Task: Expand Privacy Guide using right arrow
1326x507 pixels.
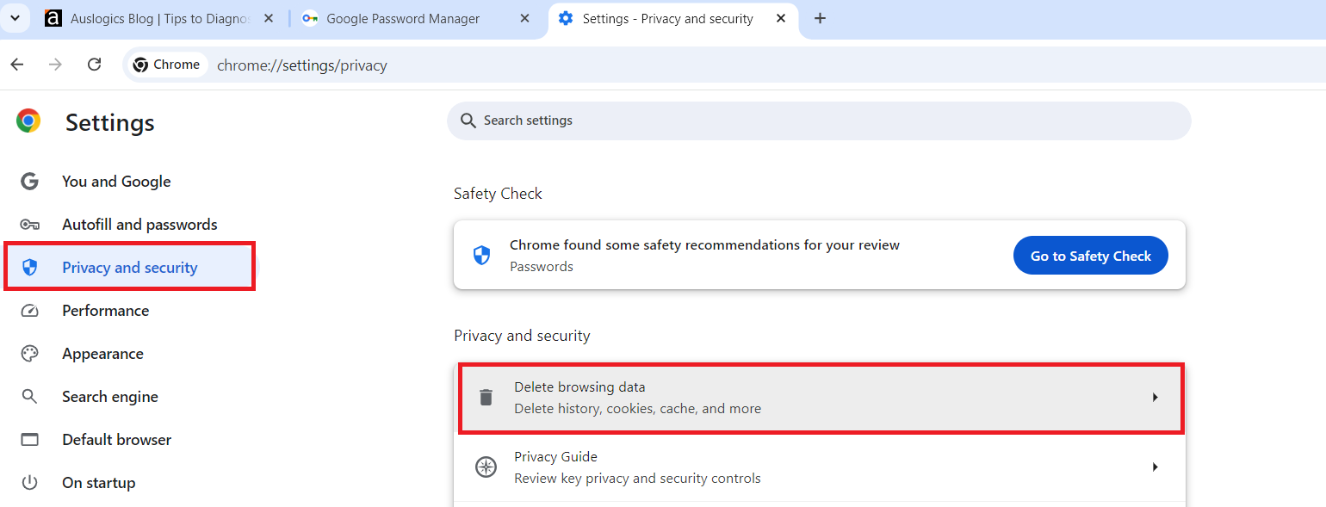Action: point(1156,467)
